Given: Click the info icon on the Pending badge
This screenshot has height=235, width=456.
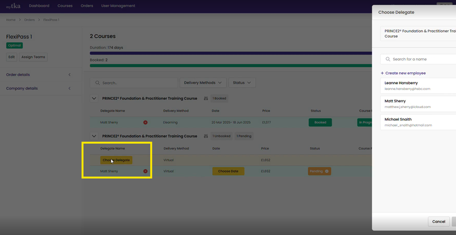Looking at the screenshot, I should point(326,171).
